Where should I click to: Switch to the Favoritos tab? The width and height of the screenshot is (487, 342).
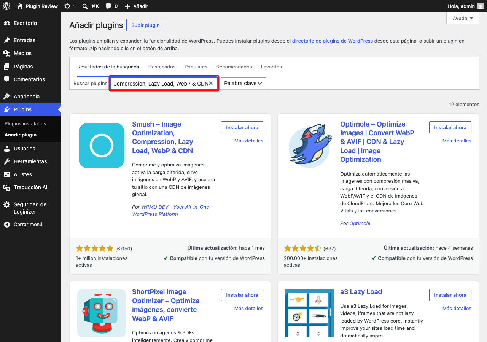point(271,67)
